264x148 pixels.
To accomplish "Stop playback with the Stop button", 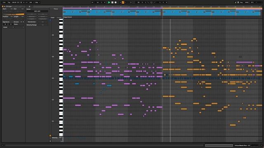I will point(112,2).
